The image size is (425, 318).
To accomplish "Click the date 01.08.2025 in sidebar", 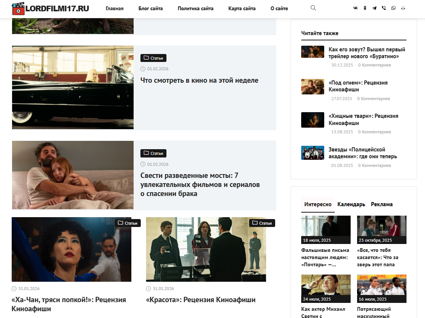I will 342,165.
